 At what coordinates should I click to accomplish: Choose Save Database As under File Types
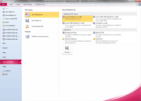click(x=42, y=15)
